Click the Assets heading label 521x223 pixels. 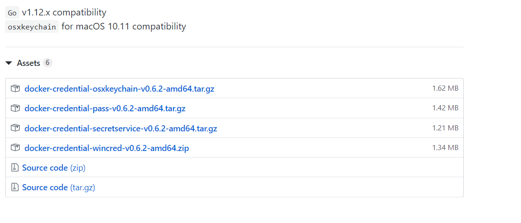point(29,63)
